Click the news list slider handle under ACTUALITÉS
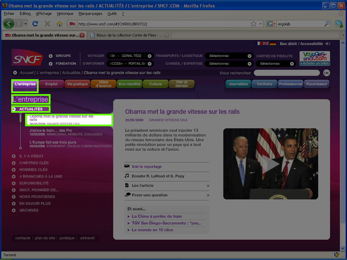 pyautogui.click(x=21, y=118)
